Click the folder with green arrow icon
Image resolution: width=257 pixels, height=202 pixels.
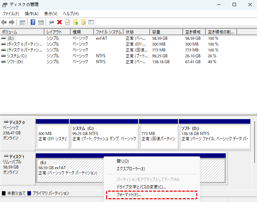click(76, 22)
